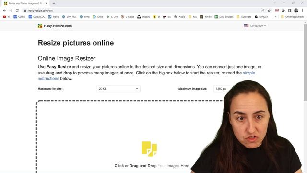The image size is (307, 173).
Task: Open the Trello bookmark
Action: click(x=53, y=17)
